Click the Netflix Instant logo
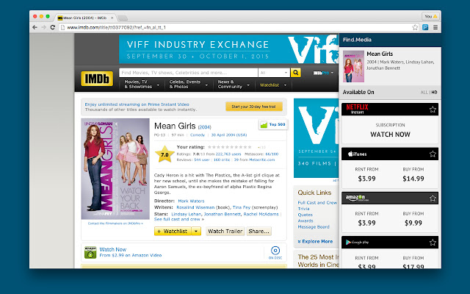The width and height of the screenshot is (470, 294). 357,110
